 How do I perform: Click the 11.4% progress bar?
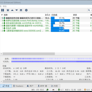(62, 26)
